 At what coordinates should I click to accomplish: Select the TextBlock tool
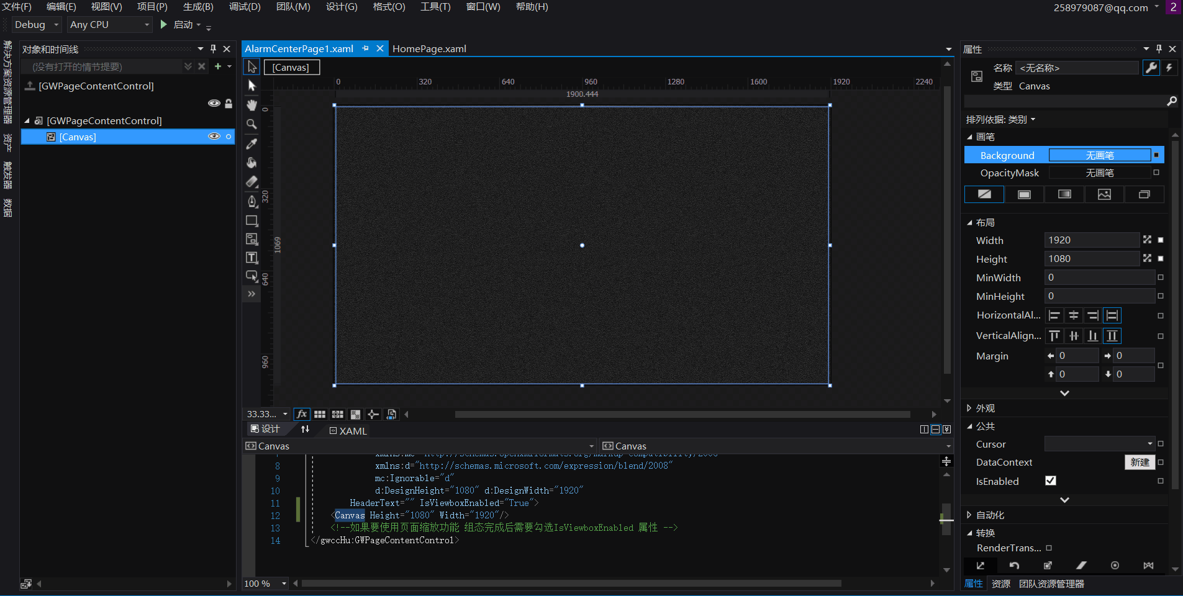coord(252,258)
